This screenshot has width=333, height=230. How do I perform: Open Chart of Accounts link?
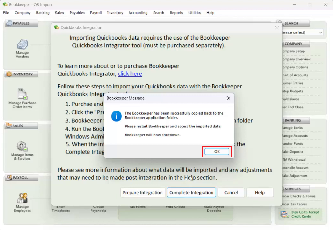click(295, 75)
